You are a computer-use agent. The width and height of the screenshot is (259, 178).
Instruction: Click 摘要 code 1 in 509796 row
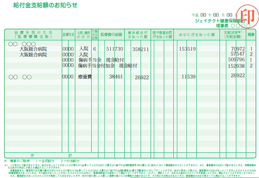[251, 60]
